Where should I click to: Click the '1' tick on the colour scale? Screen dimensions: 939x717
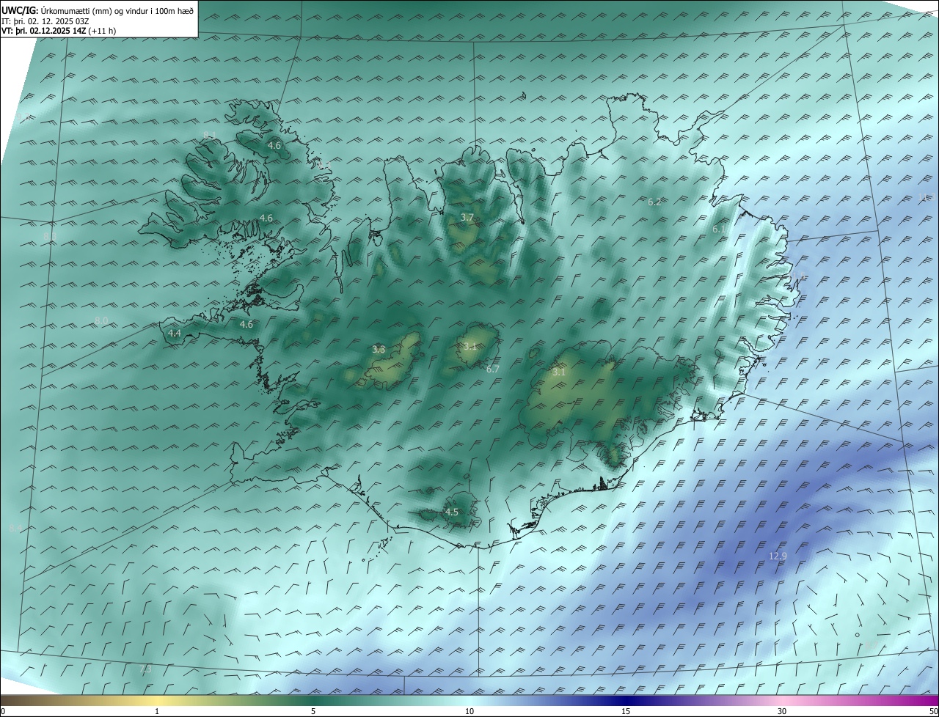click(x=157, y=711)
